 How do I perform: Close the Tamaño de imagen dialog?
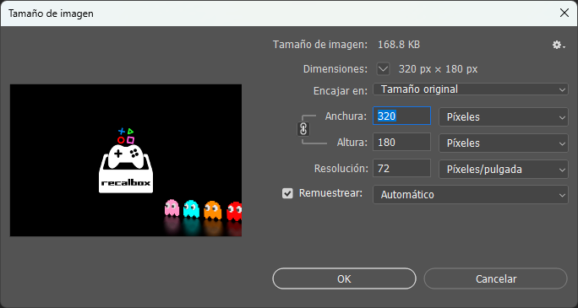564,14
